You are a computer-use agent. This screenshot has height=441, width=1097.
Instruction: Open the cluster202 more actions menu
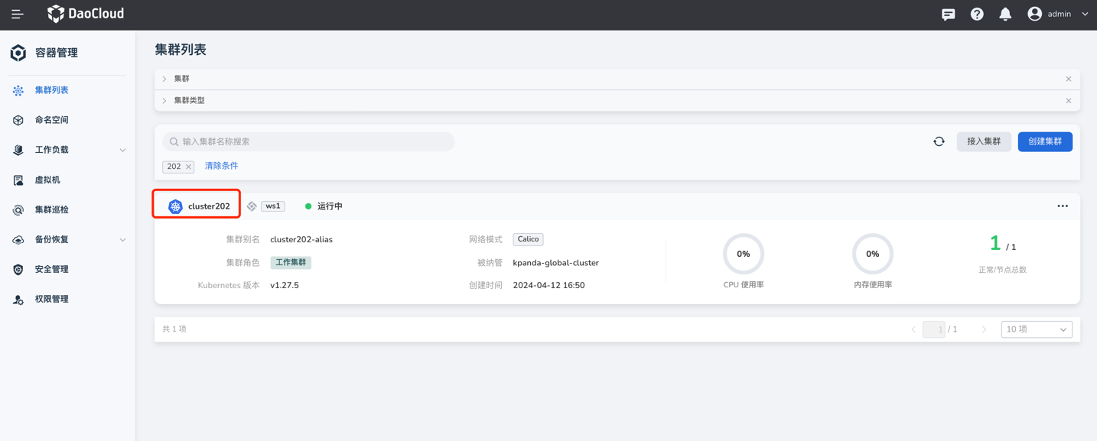coord(1062,206)
